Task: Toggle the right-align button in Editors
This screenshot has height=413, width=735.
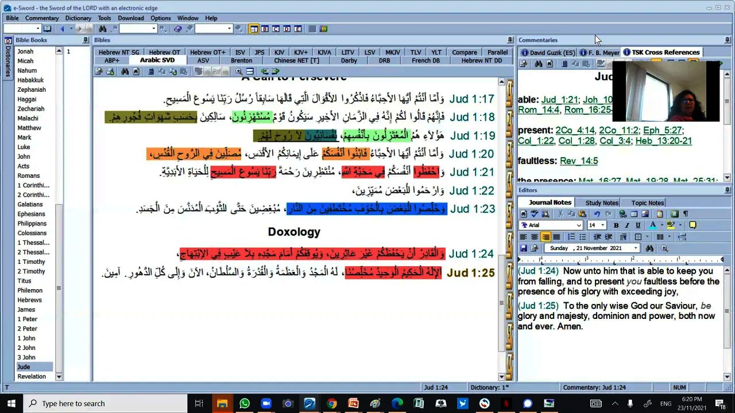Action: pyautogui.click(x=546, y=237)
